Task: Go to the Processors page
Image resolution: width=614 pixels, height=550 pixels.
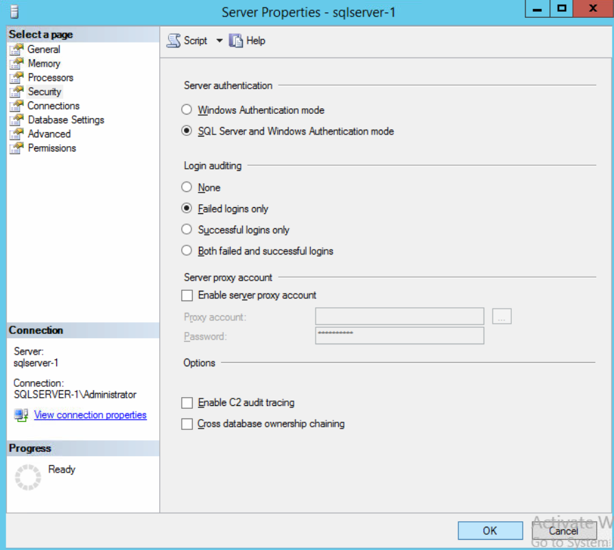Action: point(51,78)
